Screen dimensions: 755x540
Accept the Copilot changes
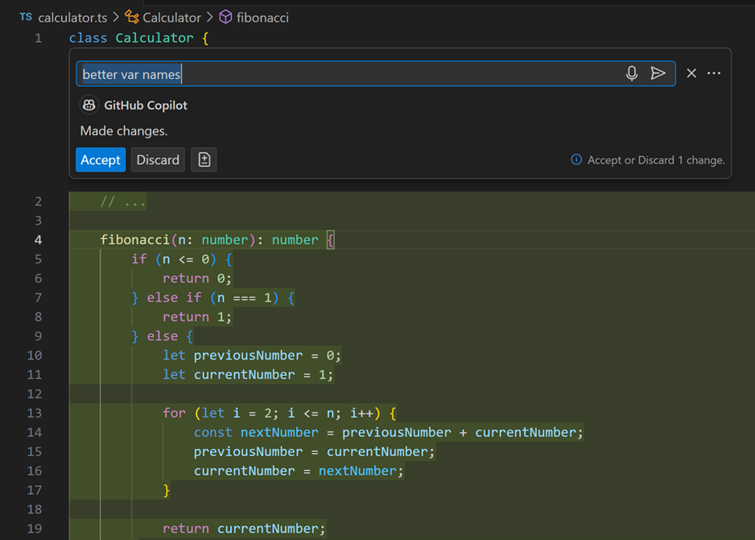(x=101, y=160)
